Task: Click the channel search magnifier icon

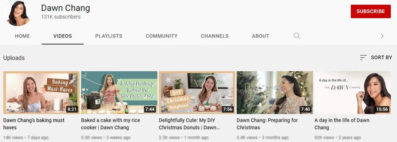Action: [297, 36]
